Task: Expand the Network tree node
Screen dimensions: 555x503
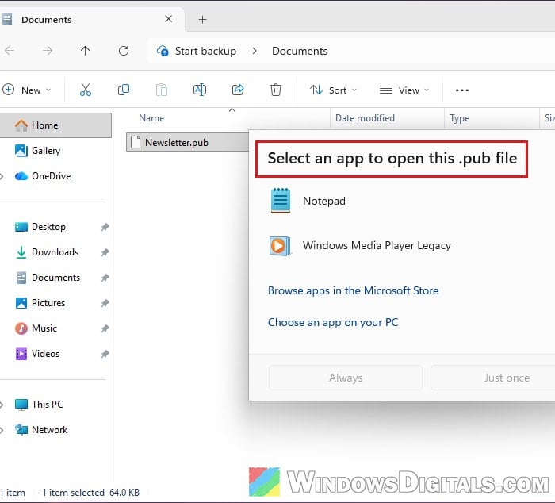Action: point(2,430)
